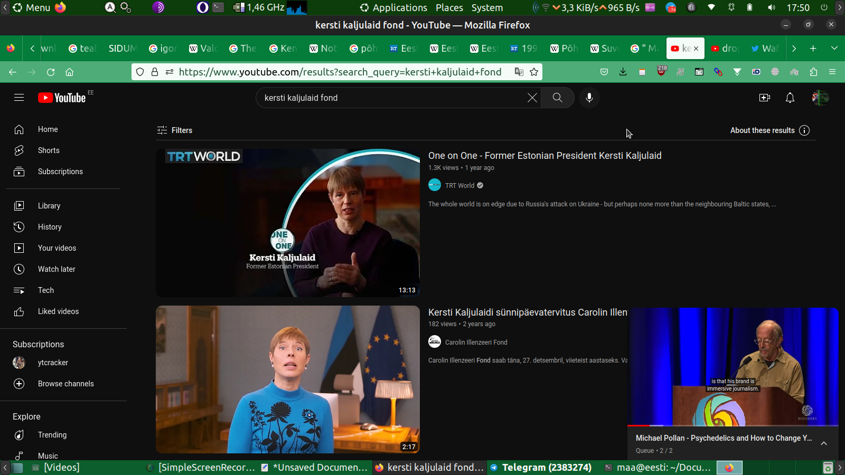Image resolution: width=845 pixels, height=475 pixels.
Task: Open a new Firefox tab
Action: pyautogui.click(x=813, y=48)
